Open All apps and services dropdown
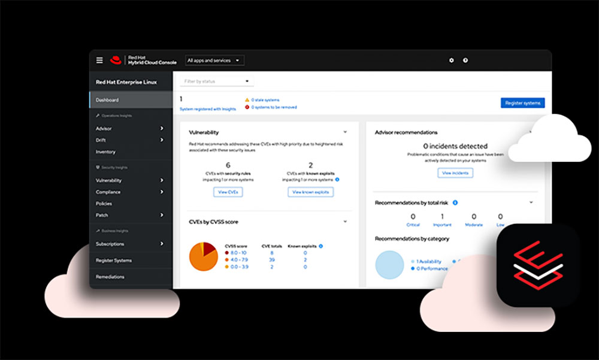Viewport: 599px width, 360px height. tap(214, 60)
